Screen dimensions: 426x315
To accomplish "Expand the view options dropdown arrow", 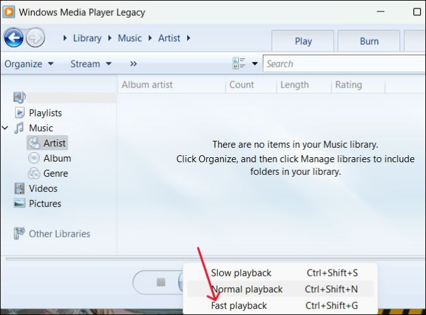I will coord(255,64).
